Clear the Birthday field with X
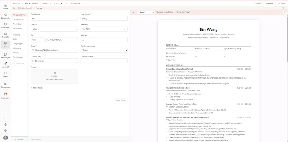Viewport: 288px width, 142px height. click(x=125, y=29)
